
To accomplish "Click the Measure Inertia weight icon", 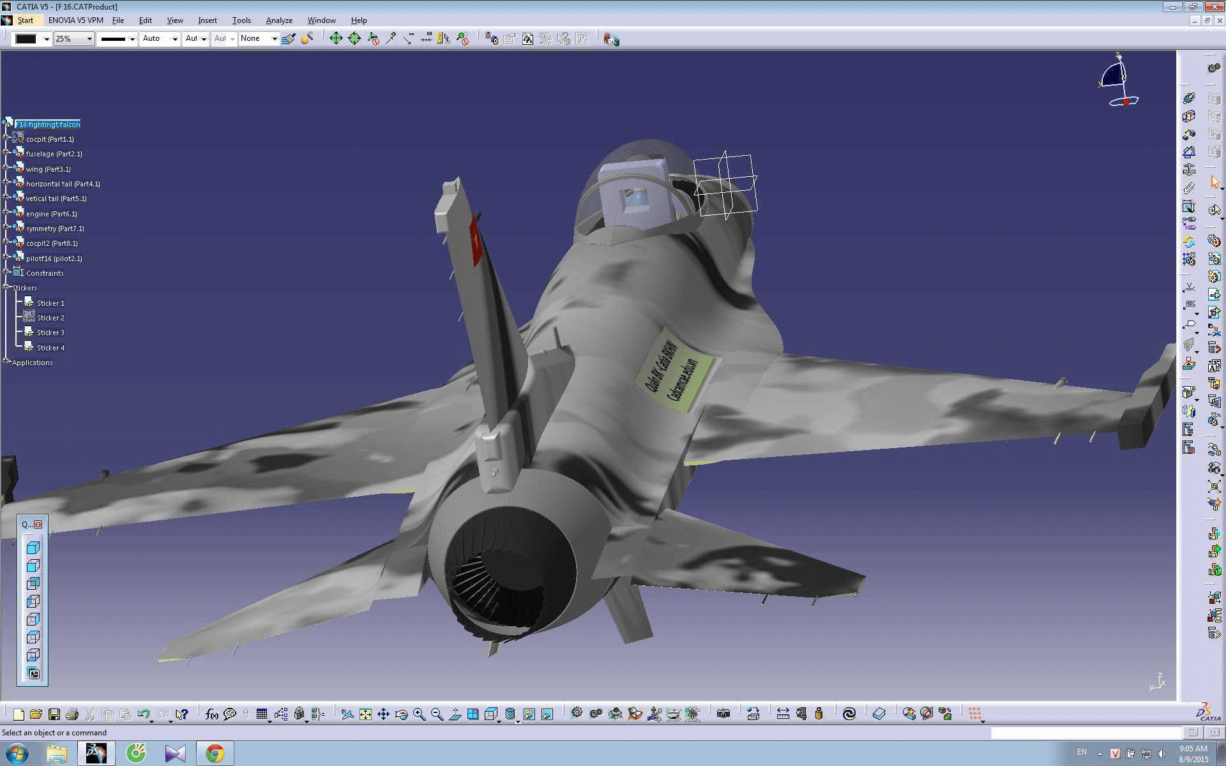I will tap(819, 714).
